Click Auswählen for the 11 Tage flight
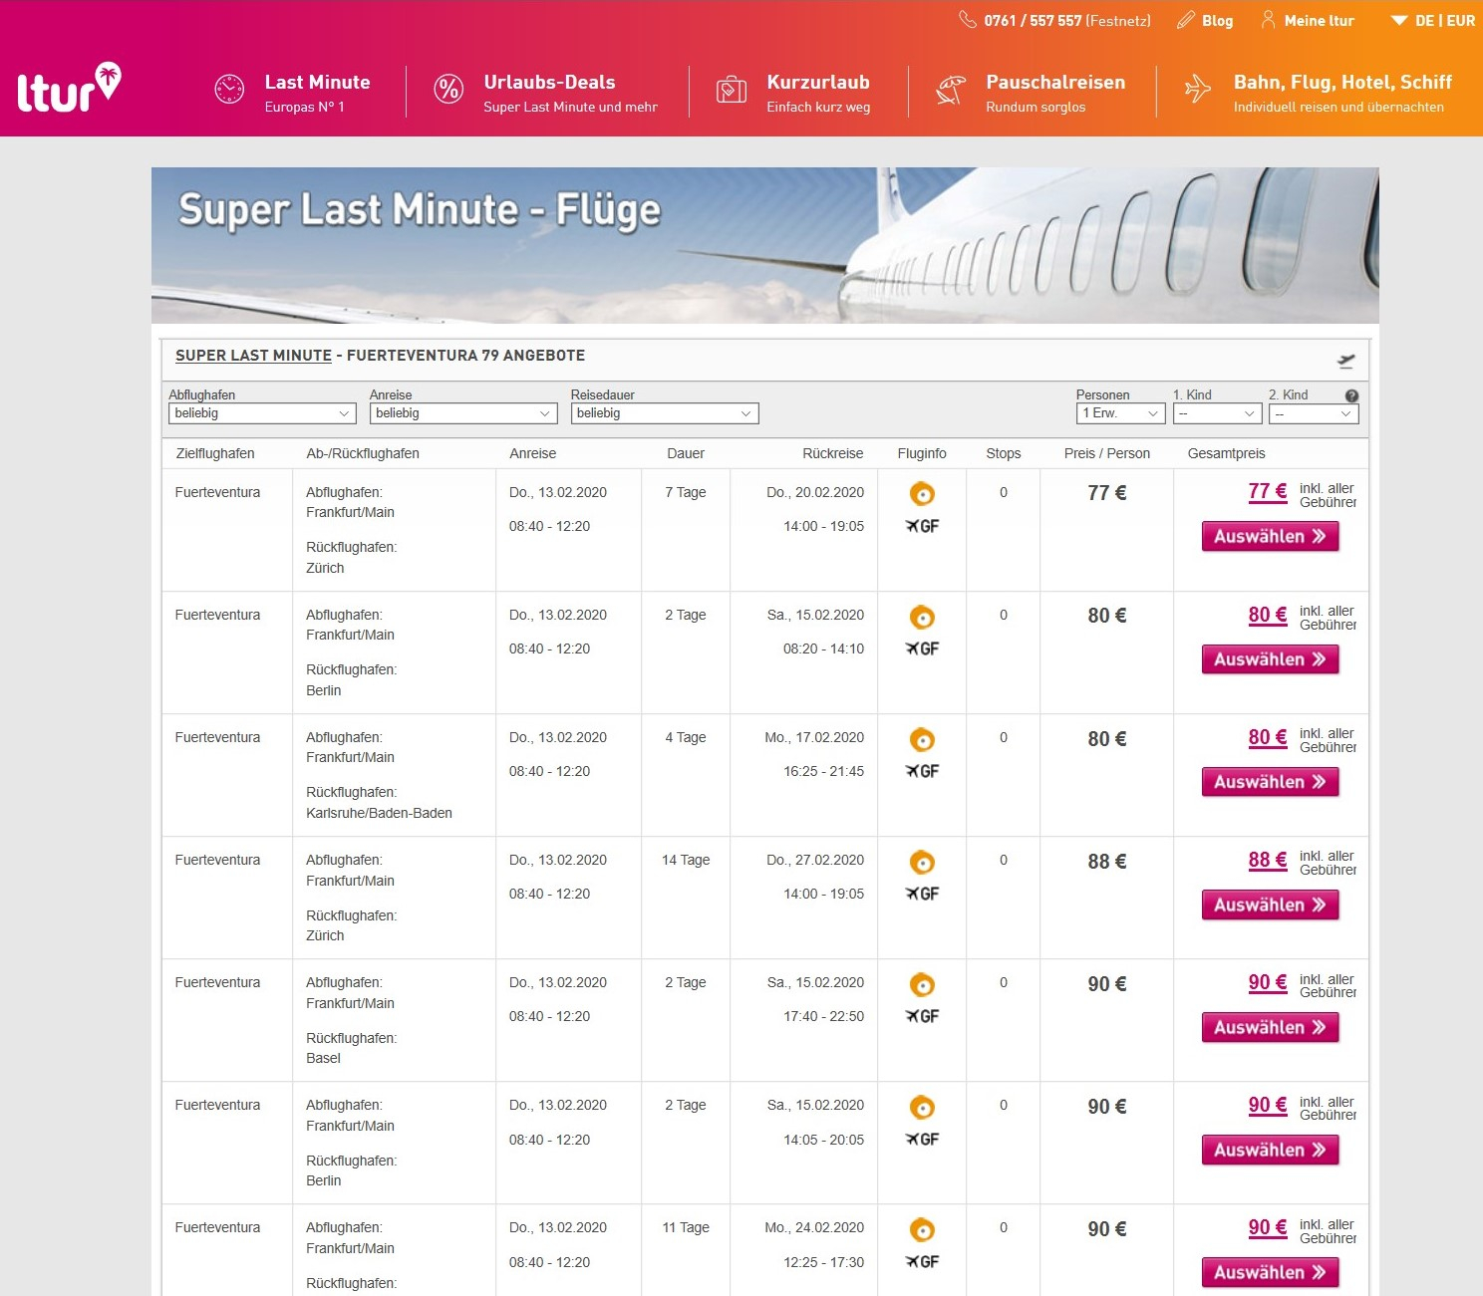Image resolution: width=1483 pixels, height=1296 pixels. [x=1270, y=1272]
